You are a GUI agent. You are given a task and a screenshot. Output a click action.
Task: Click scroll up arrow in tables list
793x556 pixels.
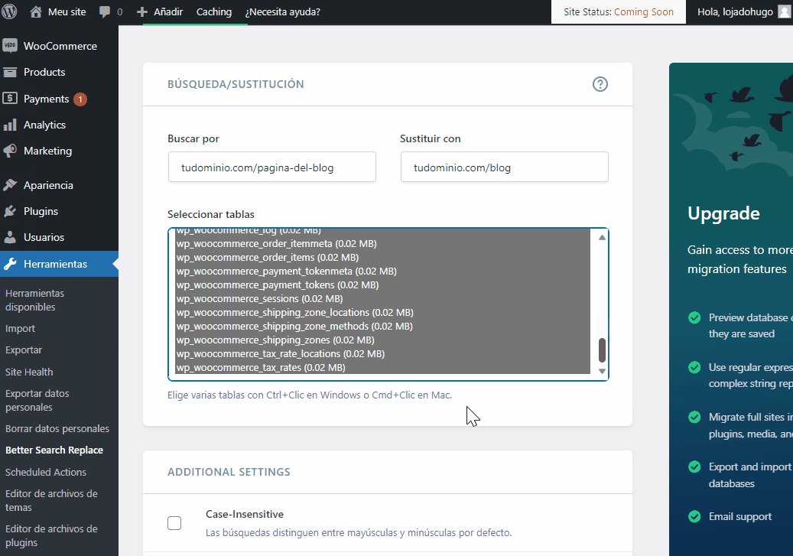(602, 237)
